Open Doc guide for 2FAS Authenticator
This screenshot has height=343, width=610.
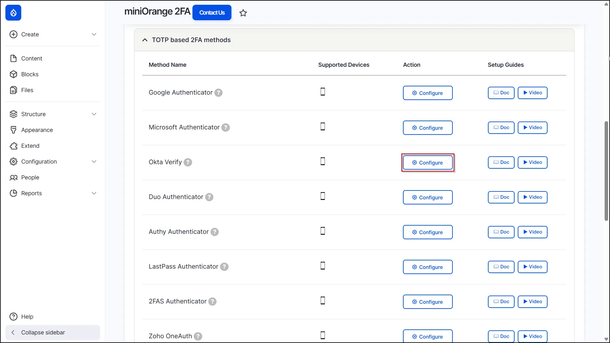501,302
